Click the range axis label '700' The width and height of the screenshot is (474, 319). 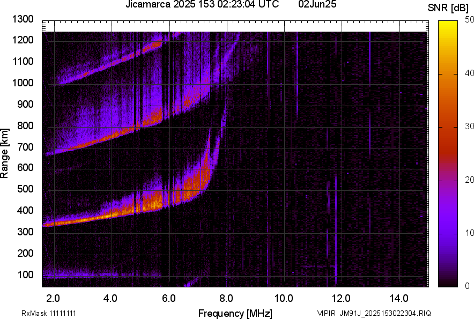point(25,147)
